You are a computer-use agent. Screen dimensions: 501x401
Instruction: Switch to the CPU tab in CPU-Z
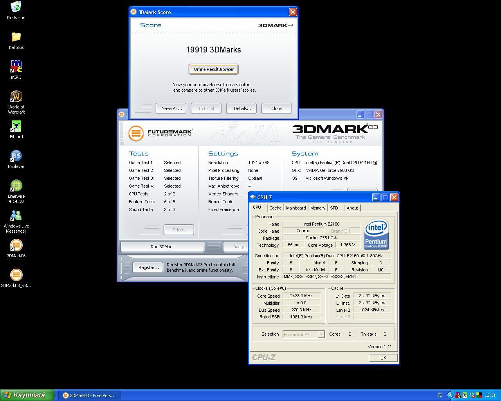click(257, 208)
